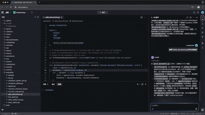
Task: Open markdown_splitter.go in file tree
Action: click(16, 83)
